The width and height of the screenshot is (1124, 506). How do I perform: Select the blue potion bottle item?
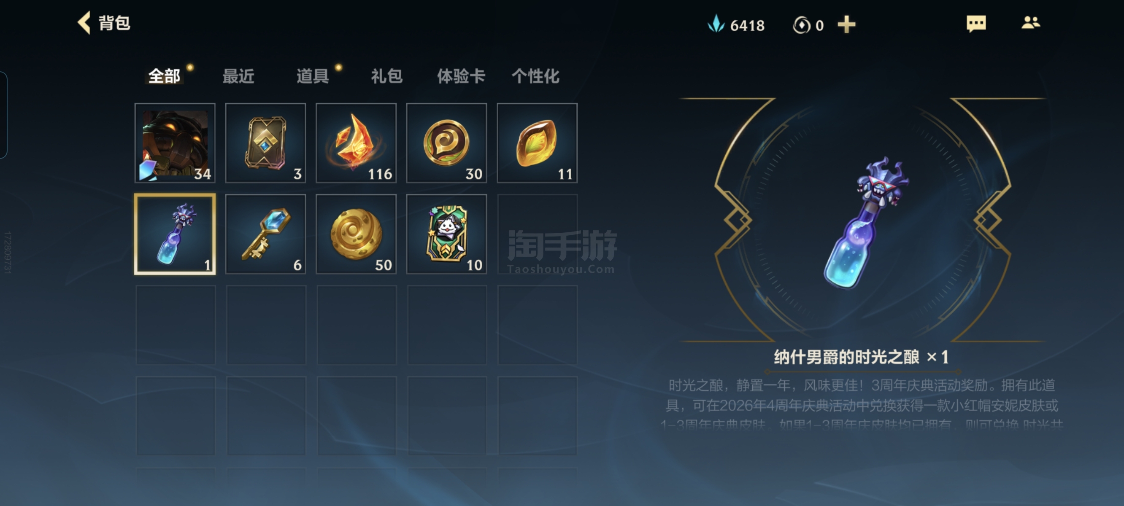(x=175, y=234)
